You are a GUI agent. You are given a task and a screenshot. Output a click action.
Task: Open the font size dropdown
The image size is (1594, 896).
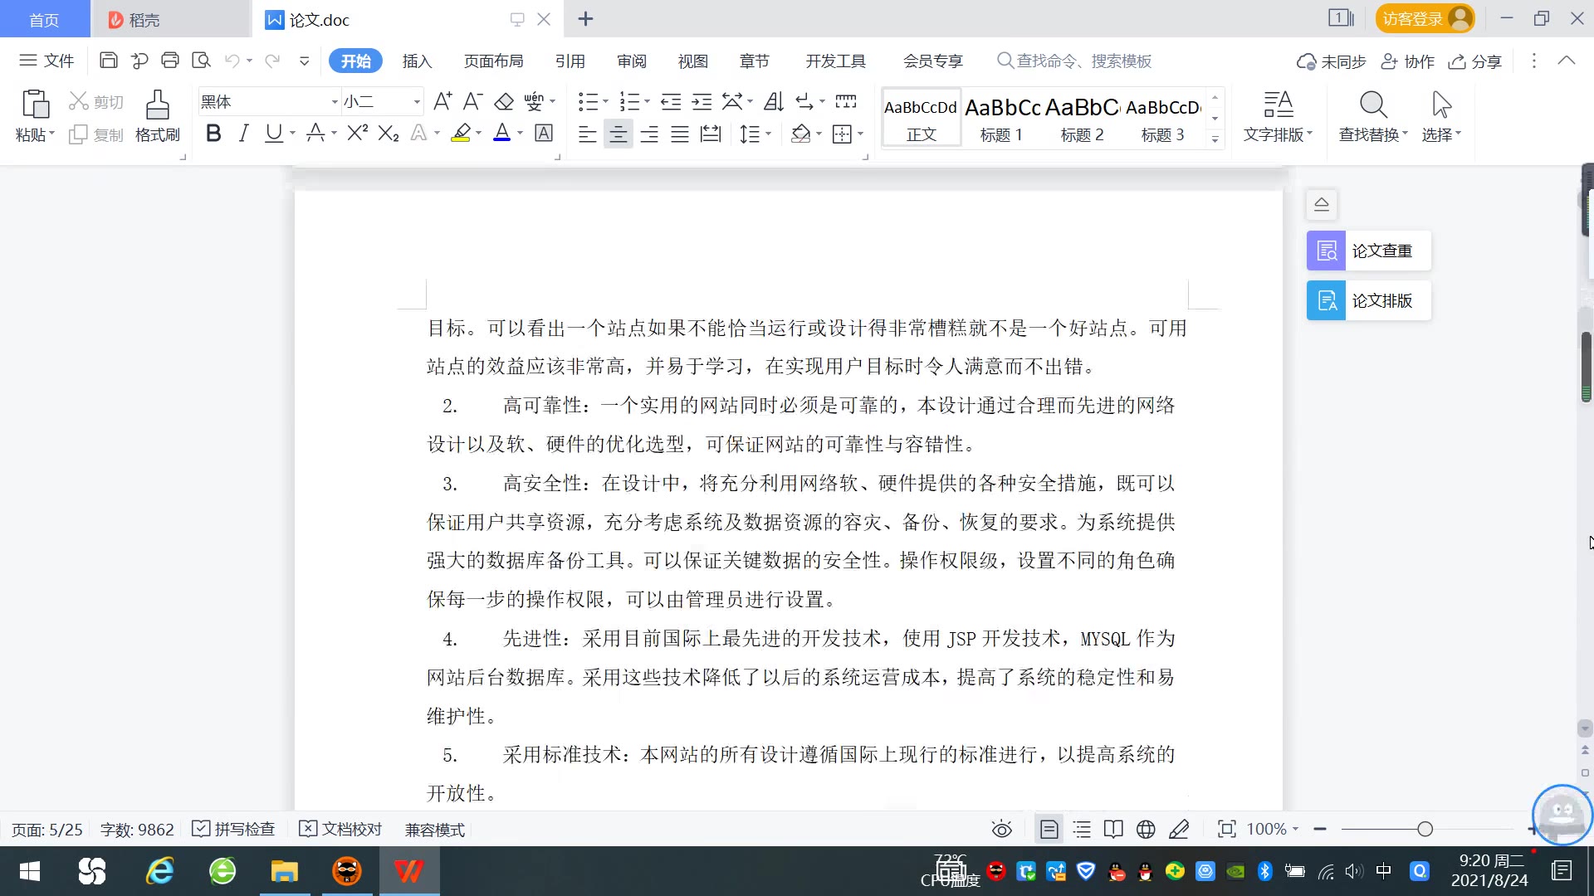coord(417,102)
